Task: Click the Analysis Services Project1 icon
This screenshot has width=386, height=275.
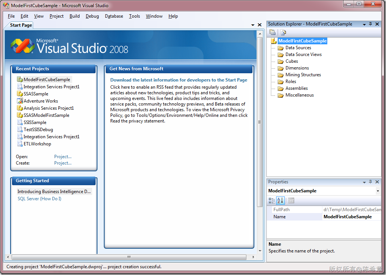Action: (20, 108)
